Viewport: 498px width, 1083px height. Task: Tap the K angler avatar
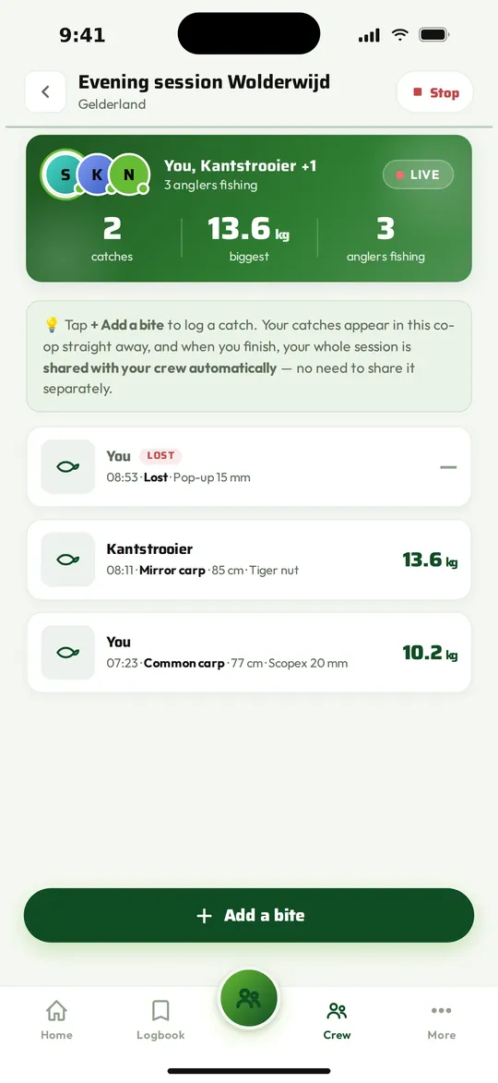(x=97, y=174)
